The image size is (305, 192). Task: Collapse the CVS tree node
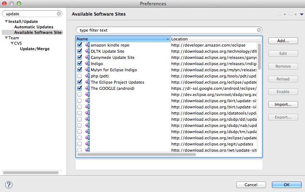12,43
